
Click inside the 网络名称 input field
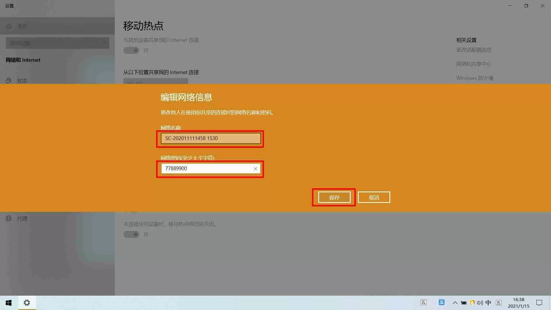click(x=210, y=138)
